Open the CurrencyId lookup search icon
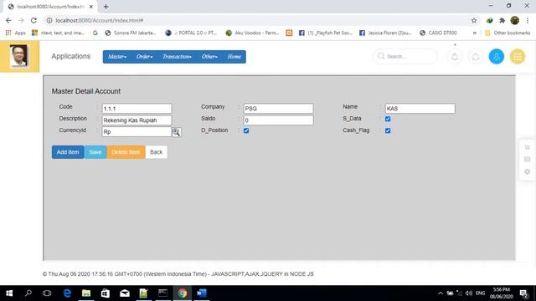Viewport: 536px width, 301px height. point(177,132)
